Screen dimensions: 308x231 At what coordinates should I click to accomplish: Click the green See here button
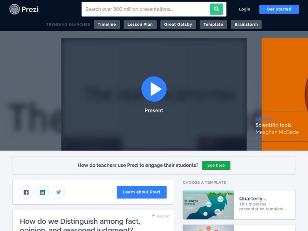(216, 166)
